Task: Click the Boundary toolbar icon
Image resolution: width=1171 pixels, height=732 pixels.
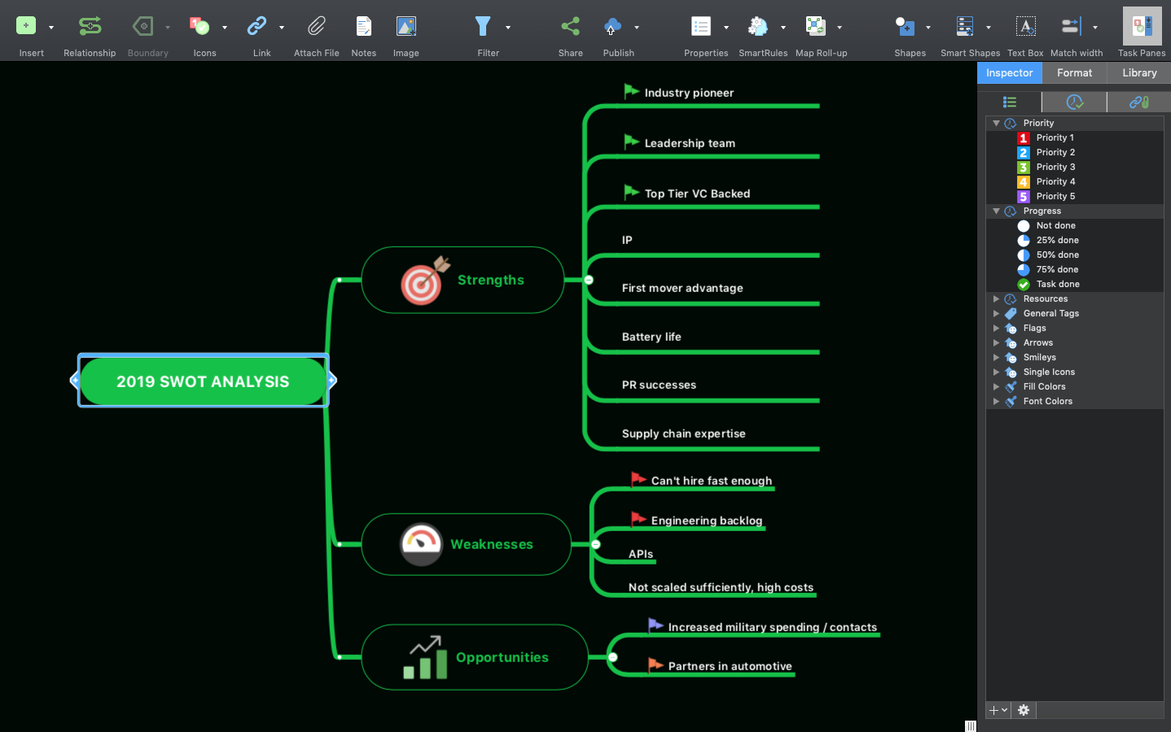Action: [x=143, y=25]
